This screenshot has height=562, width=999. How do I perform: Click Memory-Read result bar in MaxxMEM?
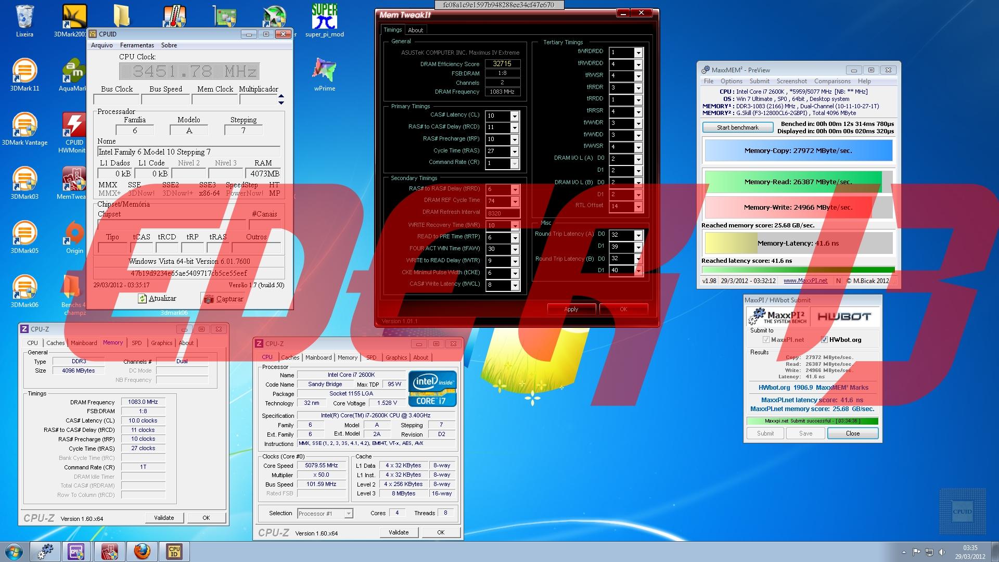coord(798,182)
